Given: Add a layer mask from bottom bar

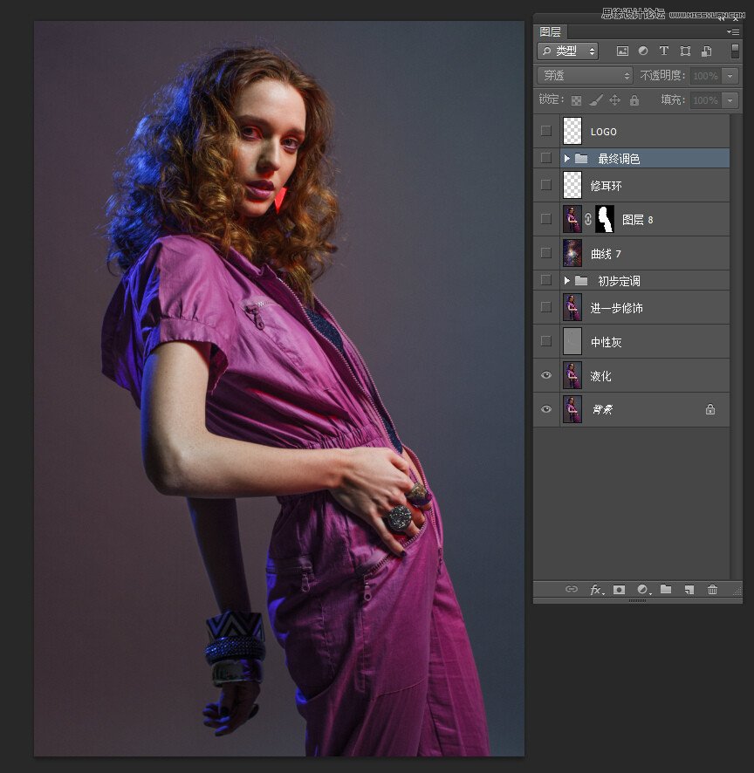Looking at the screenshot, I should [x=619, y=590].
